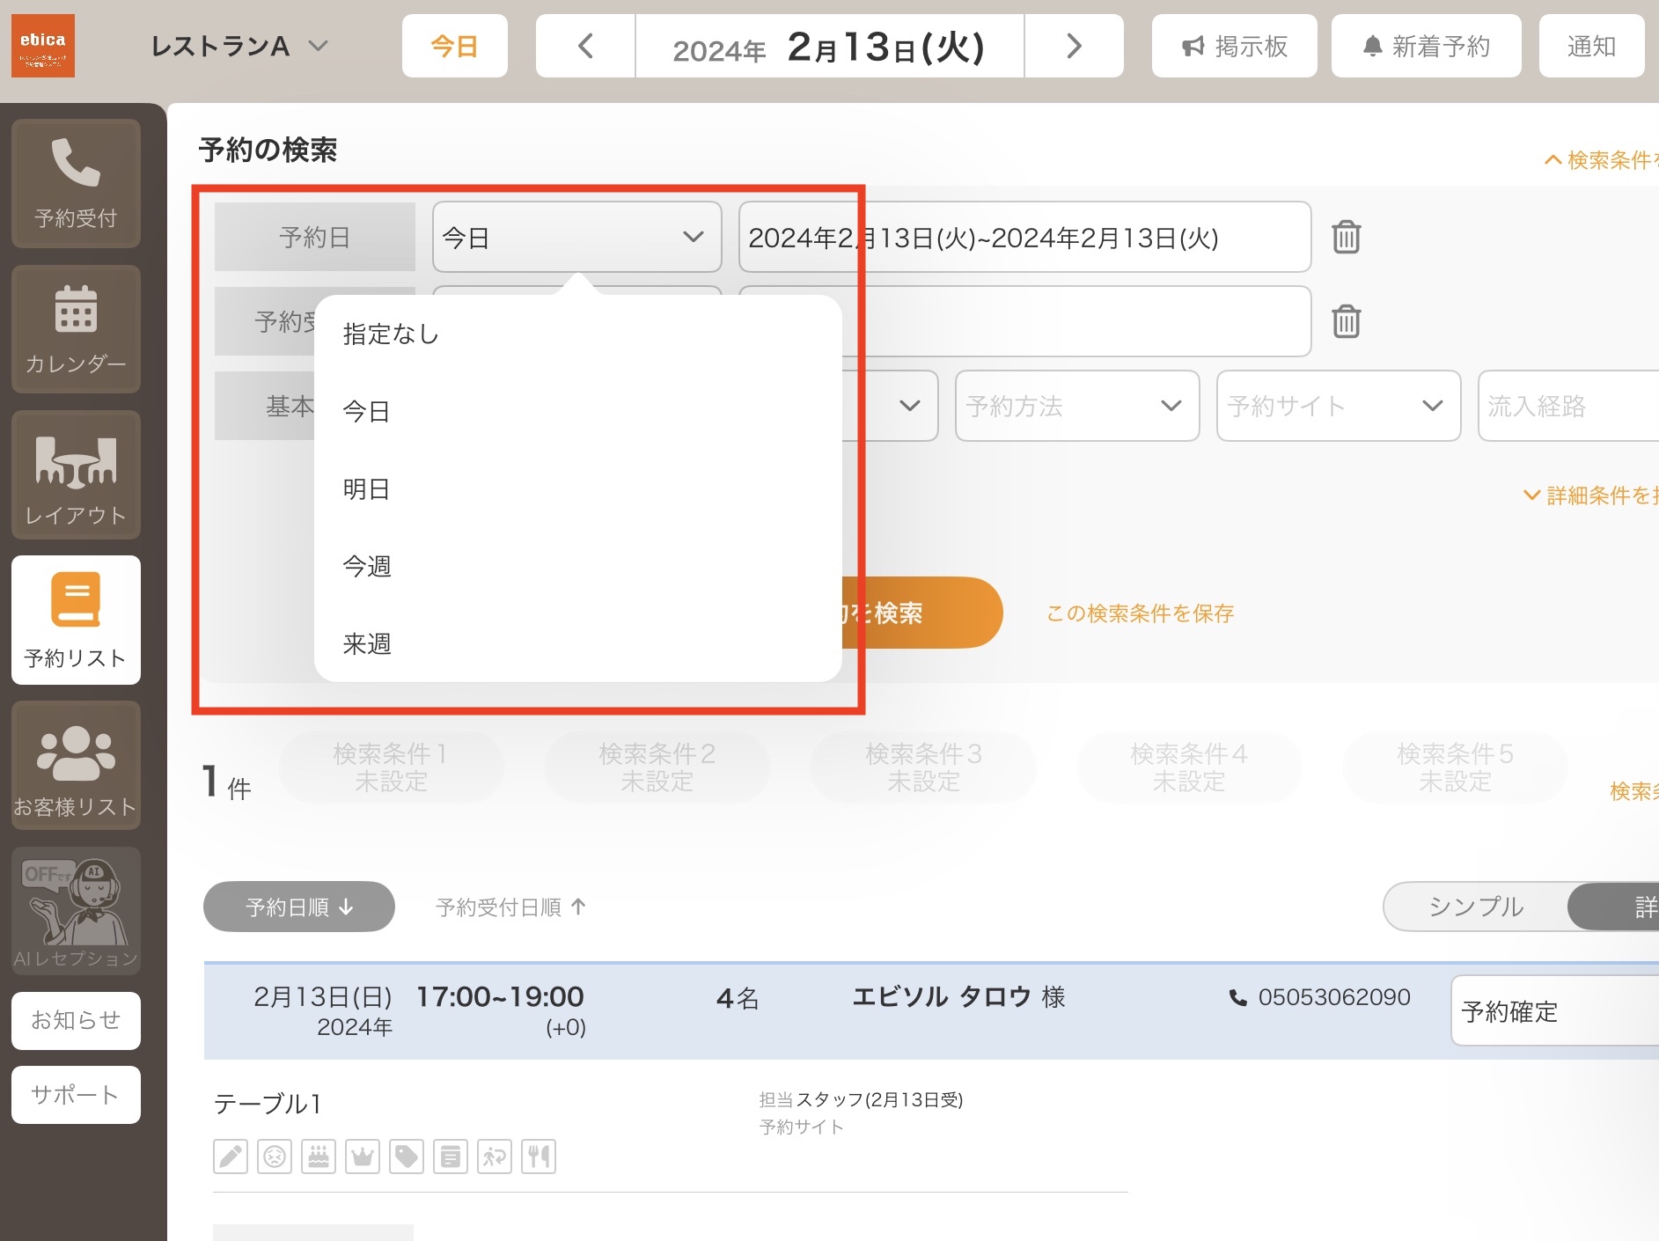This screenshot has height=1241, width=1659.
Task: Select 明日 in the date dropdown menu
Action: click(578, 488)
